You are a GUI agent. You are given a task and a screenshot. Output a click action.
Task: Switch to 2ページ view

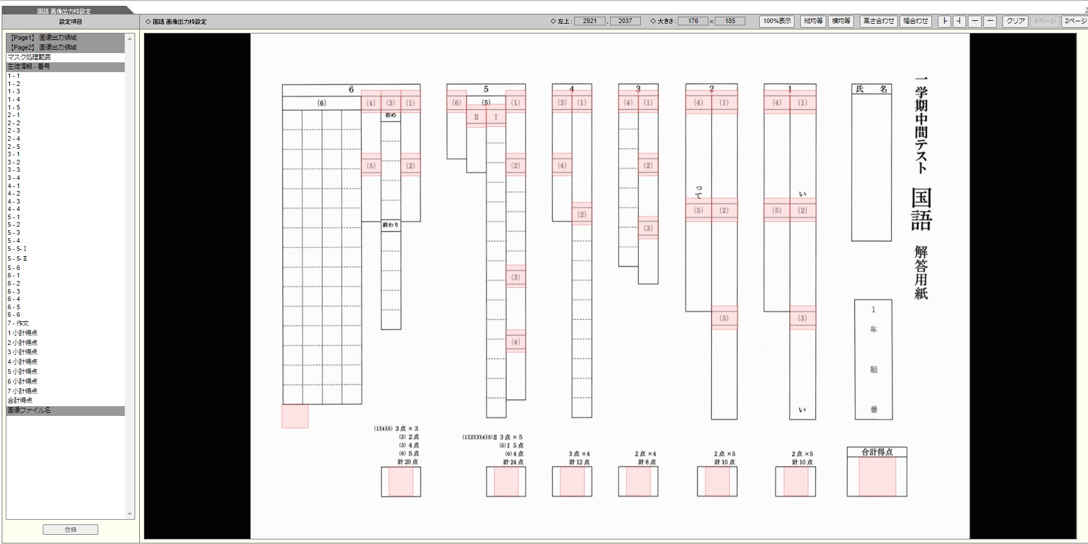click(x=1075, y=21)
